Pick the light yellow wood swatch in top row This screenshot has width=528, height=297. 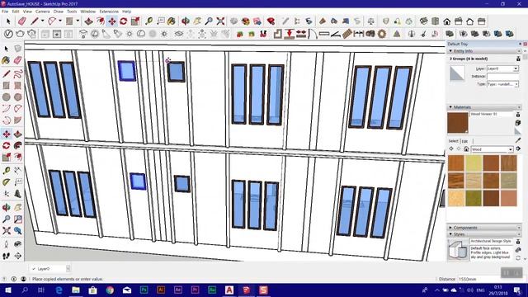coord(474,163)
